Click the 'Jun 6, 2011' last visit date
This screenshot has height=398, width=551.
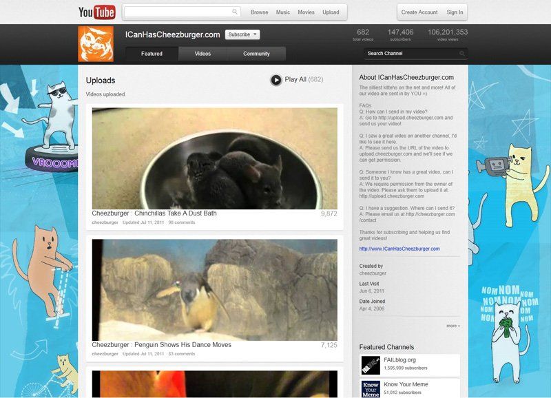pos(371,291)
